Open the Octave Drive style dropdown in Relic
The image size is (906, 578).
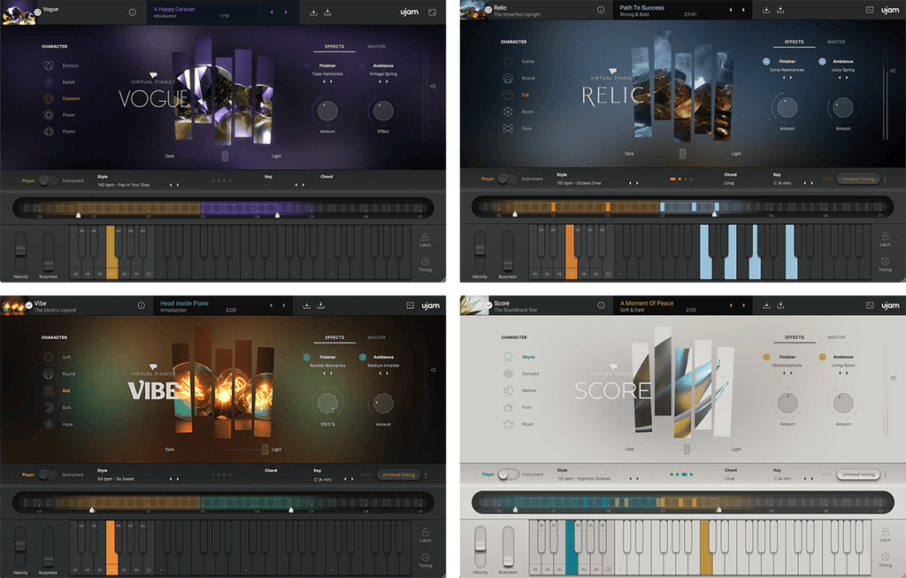coord(590,183)
